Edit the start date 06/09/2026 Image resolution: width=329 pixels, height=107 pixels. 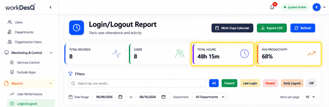105,97
